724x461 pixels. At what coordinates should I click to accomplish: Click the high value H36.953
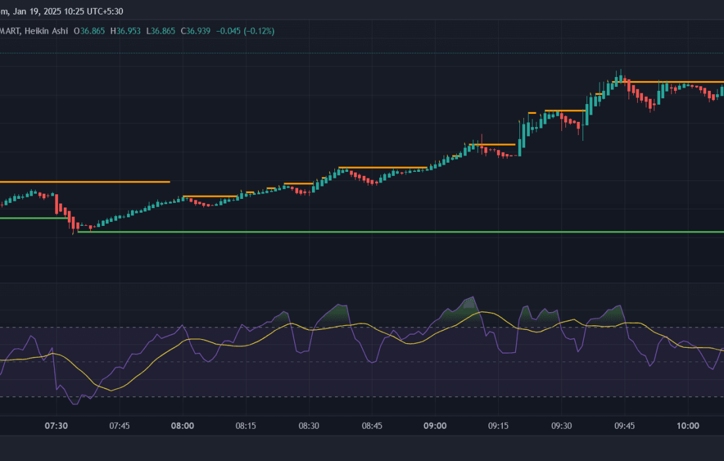click(125, 31)
